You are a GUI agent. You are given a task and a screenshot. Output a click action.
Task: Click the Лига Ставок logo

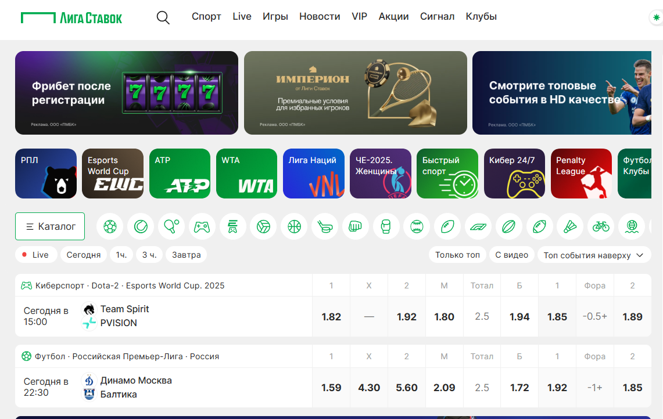tap(71, 18)
